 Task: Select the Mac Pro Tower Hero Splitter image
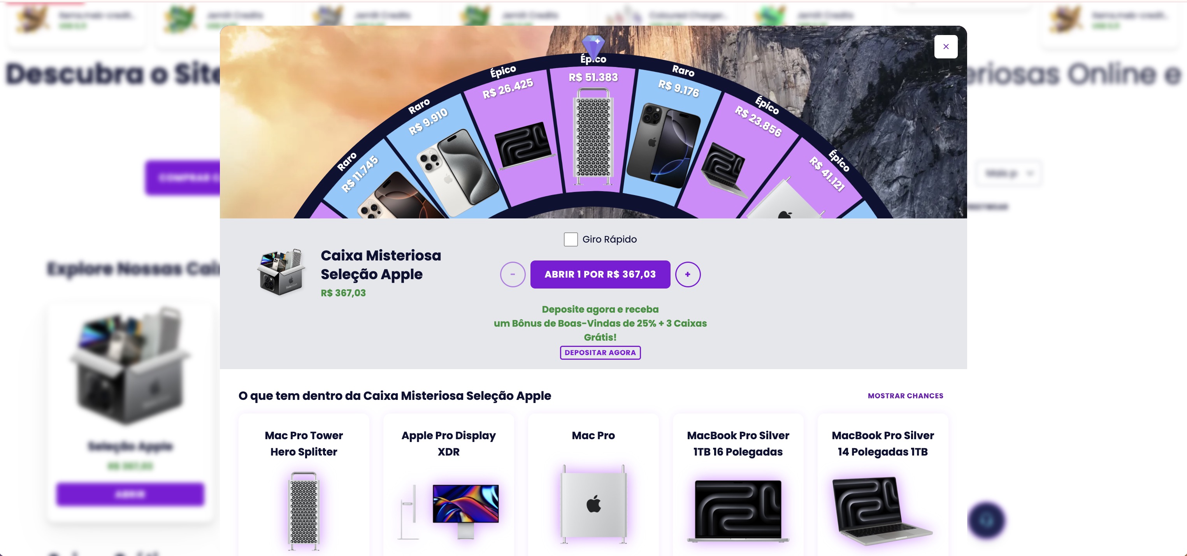(x=304, y=510)
